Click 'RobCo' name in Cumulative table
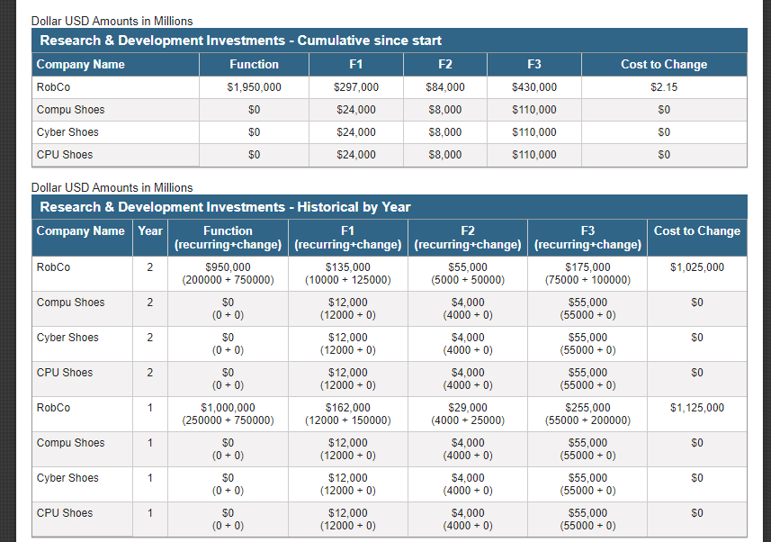The width and height of the screenshot is (771, 542). 53,87
